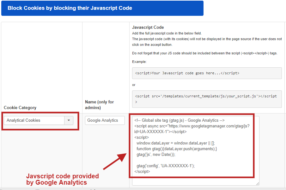Click the 'Name (only for admins)' heading

click(100, 105)
